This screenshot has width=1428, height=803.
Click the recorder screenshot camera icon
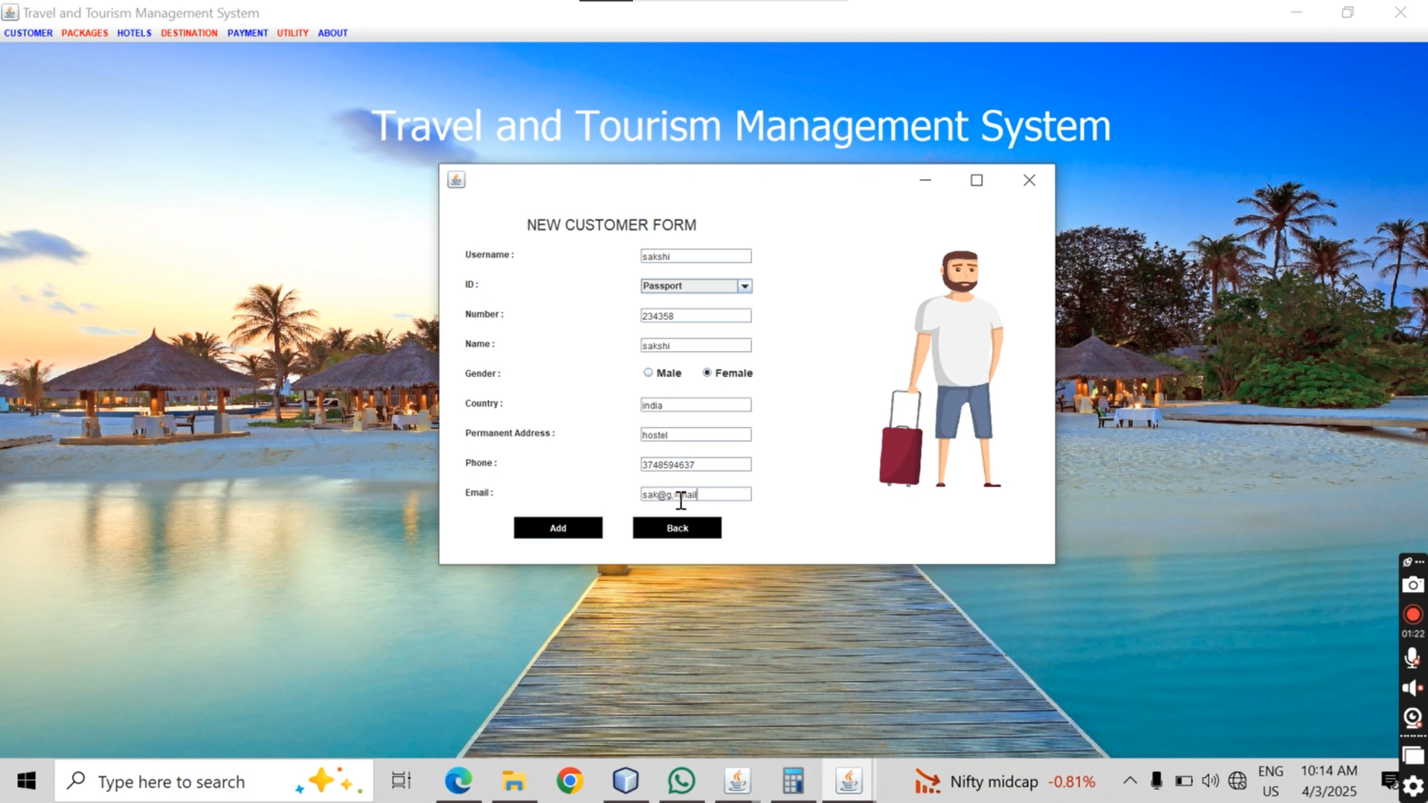1412,585
